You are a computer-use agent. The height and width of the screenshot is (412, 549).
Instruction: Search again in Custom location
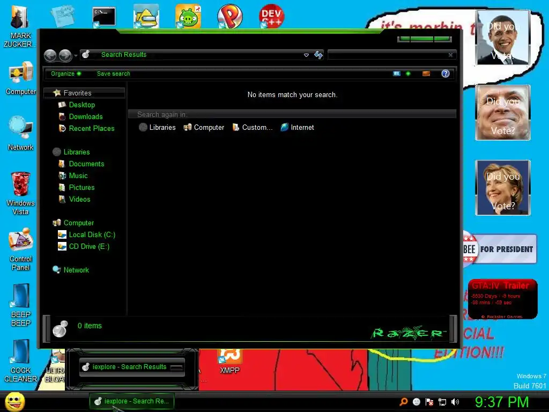[x=253, y=128]
